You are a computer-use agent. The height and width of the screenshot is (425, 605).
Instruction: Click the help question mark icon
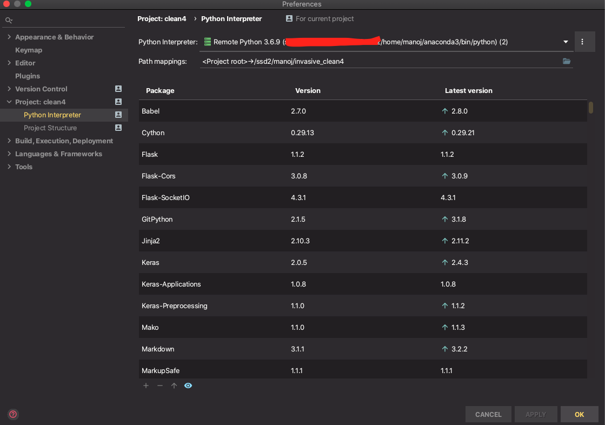click(13, 414)
